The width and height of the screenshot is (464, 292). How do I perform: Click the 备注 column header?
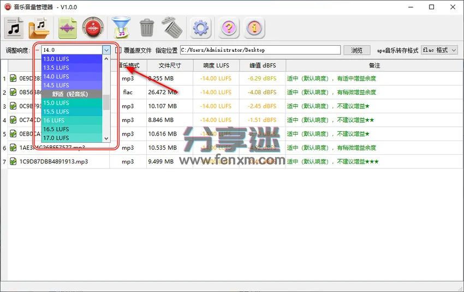coord(374,65)
